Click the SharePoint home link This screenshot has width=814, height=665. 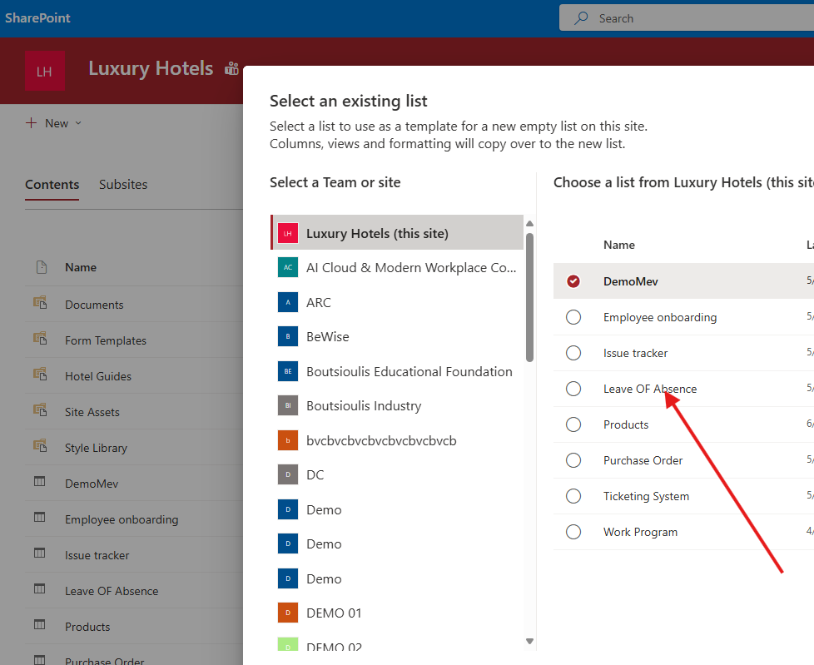(37, 17)
